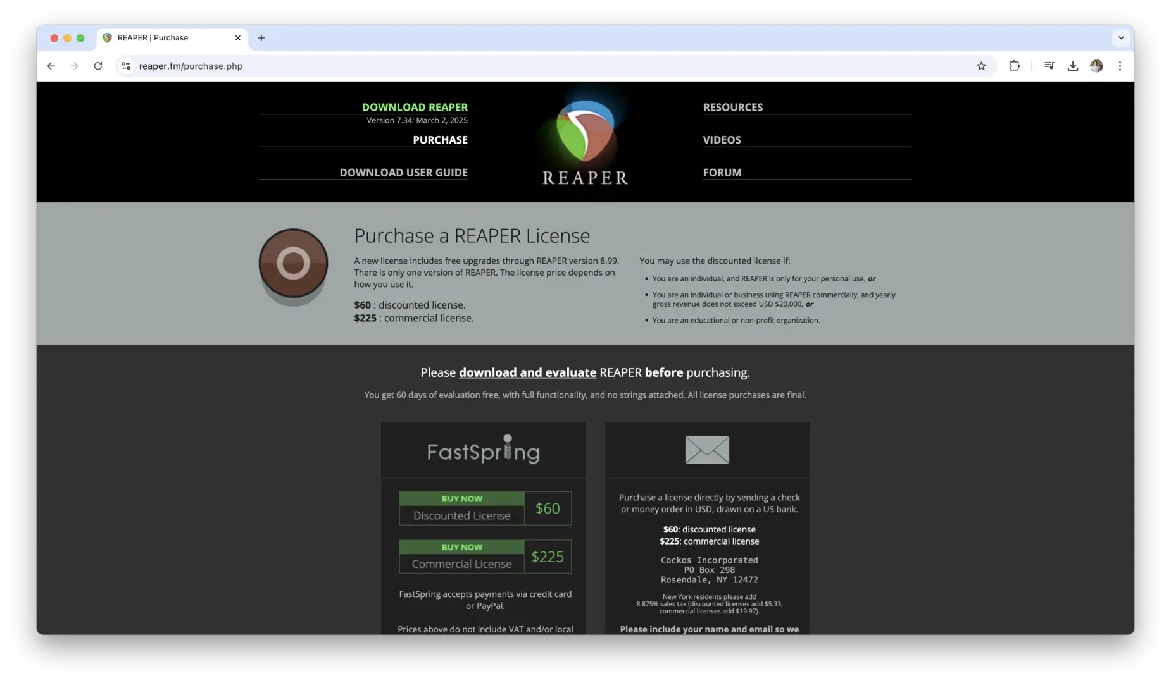Expand the tab search dropdown
Image resolution: width=1171 pixels, height=683 pixels.
pos(1120,38)
